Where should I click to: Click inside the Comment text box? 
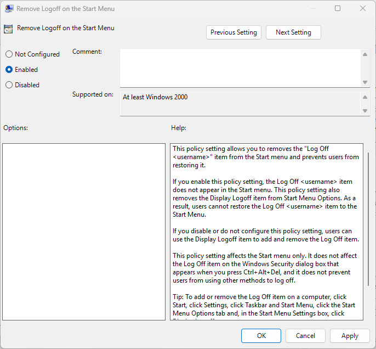240,67
